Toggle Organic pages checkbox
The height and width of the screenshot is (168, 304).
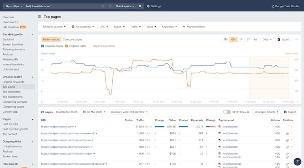(43, 46)
